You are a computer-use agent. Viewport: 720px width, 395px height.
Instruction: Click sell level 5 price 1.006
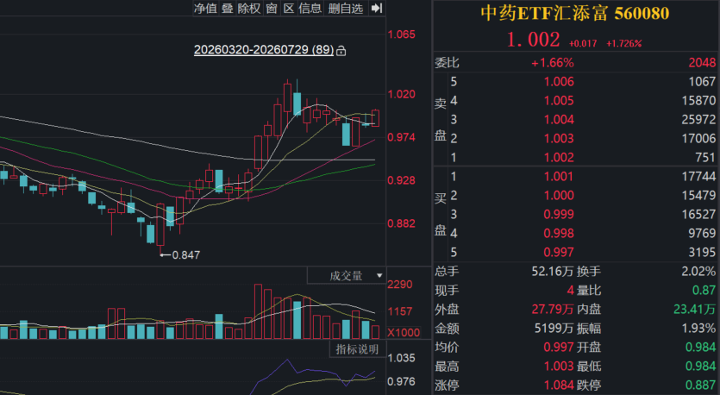click(559, 82)
